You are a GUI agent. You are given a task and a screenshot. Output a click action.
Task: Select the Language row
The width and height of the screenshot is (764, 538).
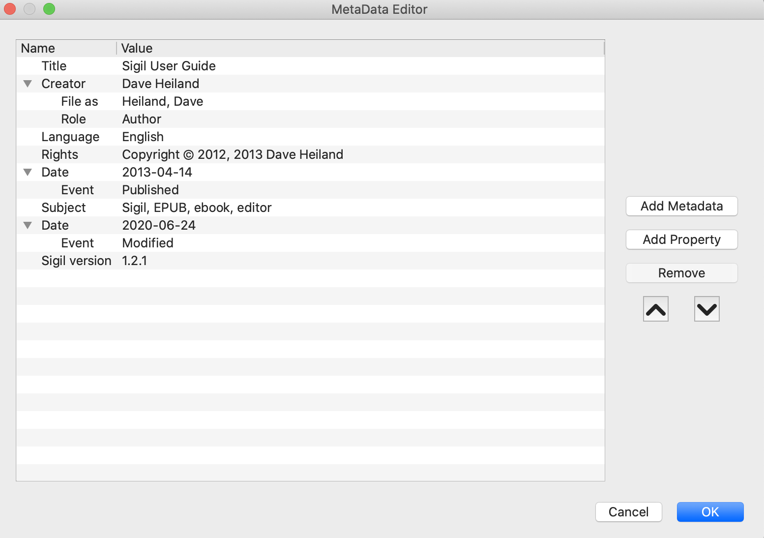tap(310, 137)
